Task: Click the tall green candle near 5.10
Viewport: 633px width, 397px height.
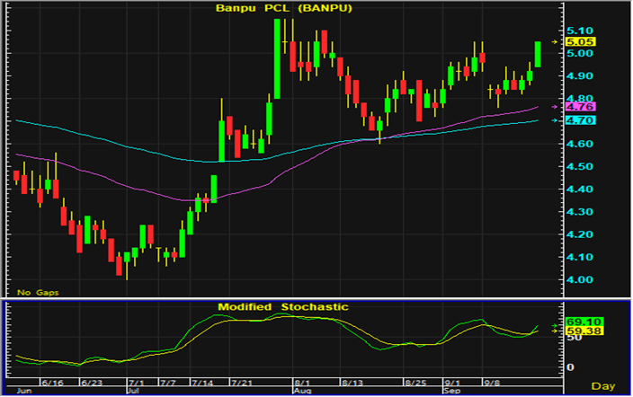Action: point(278,59)
